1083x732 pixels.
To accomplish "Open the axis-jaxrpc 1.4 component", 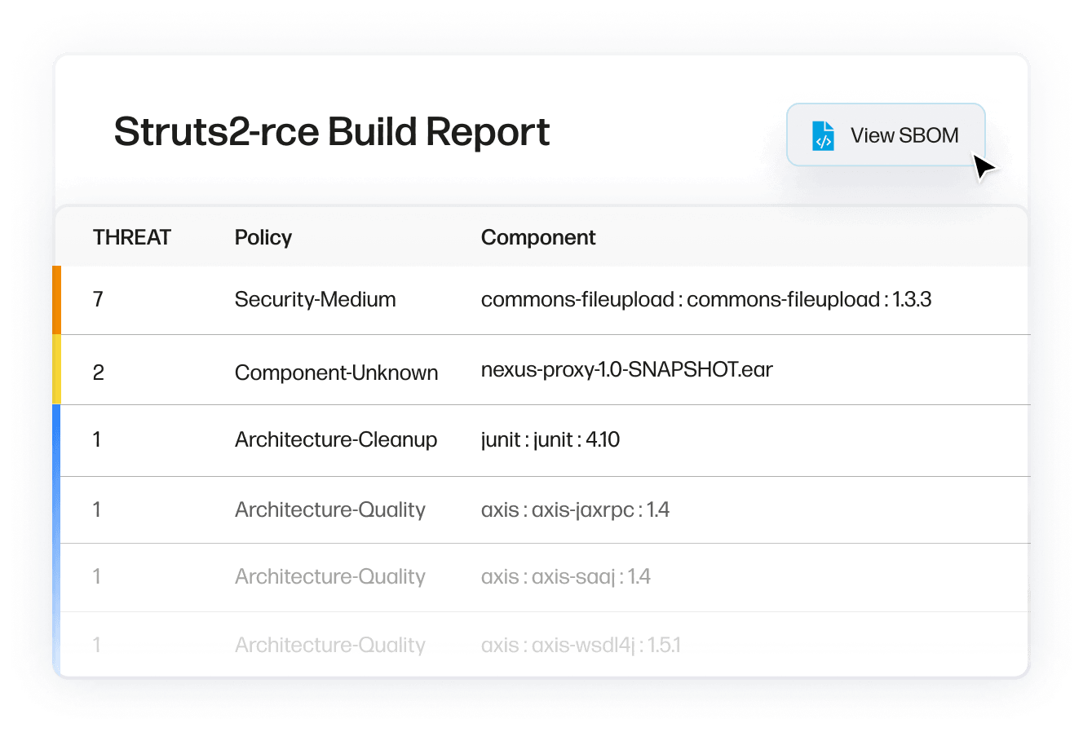I will 575,510.
